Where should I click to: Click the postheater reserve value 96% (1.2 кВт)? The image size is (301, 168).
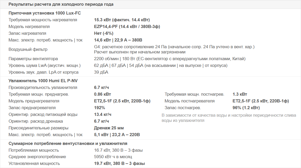(246, 108)
